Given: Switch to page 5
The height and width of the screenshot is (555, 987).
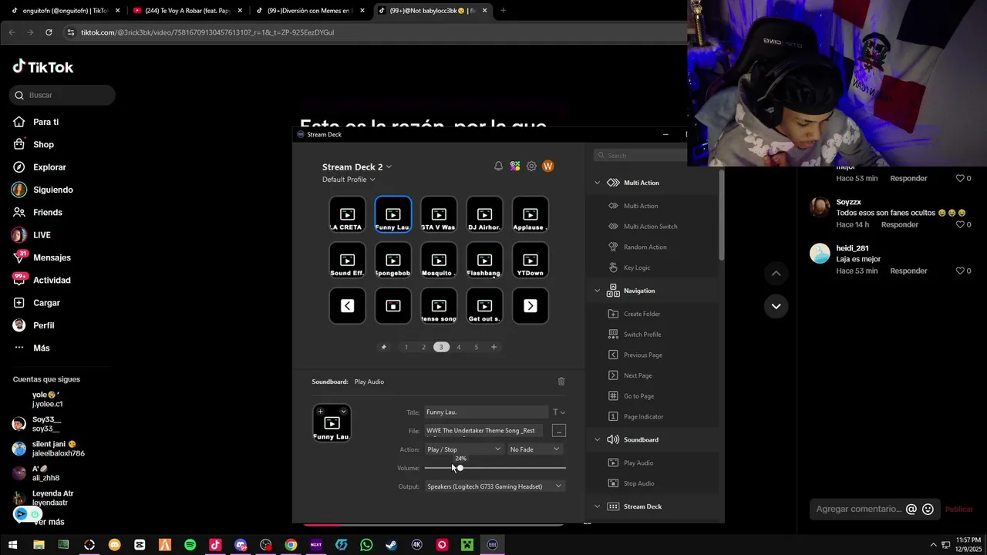Looking at the screenshot, I should tap(477, 347).
